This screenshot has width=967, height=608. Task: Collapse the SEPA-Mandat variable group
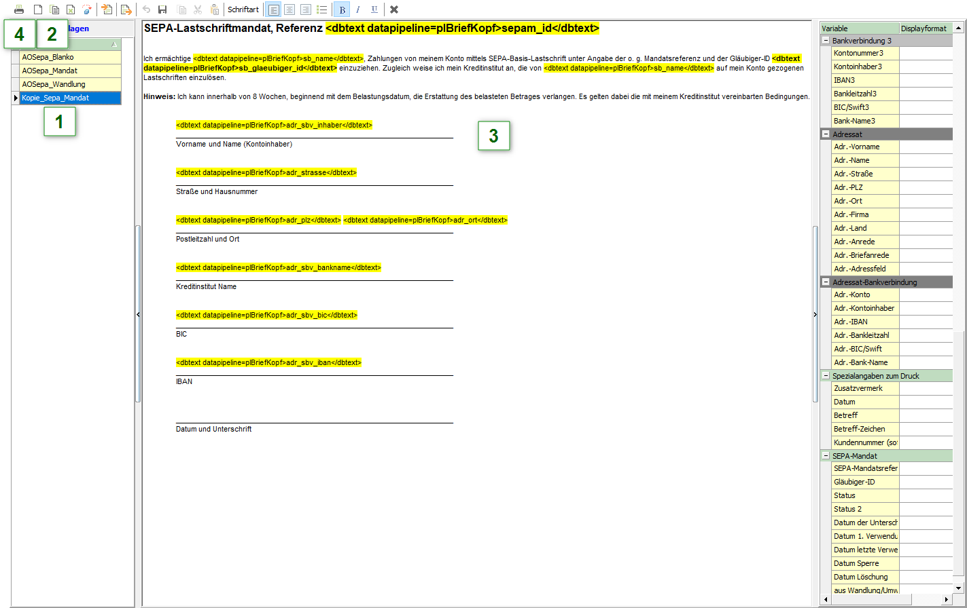(826, 456)
